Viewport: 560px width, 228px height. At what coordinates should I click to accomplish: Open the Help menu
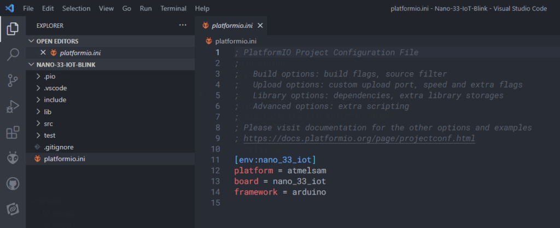tap(202, 8)
